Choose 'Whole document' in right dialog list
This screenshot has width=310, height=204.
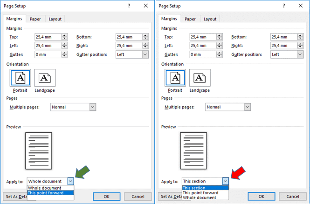click(206, 197)
